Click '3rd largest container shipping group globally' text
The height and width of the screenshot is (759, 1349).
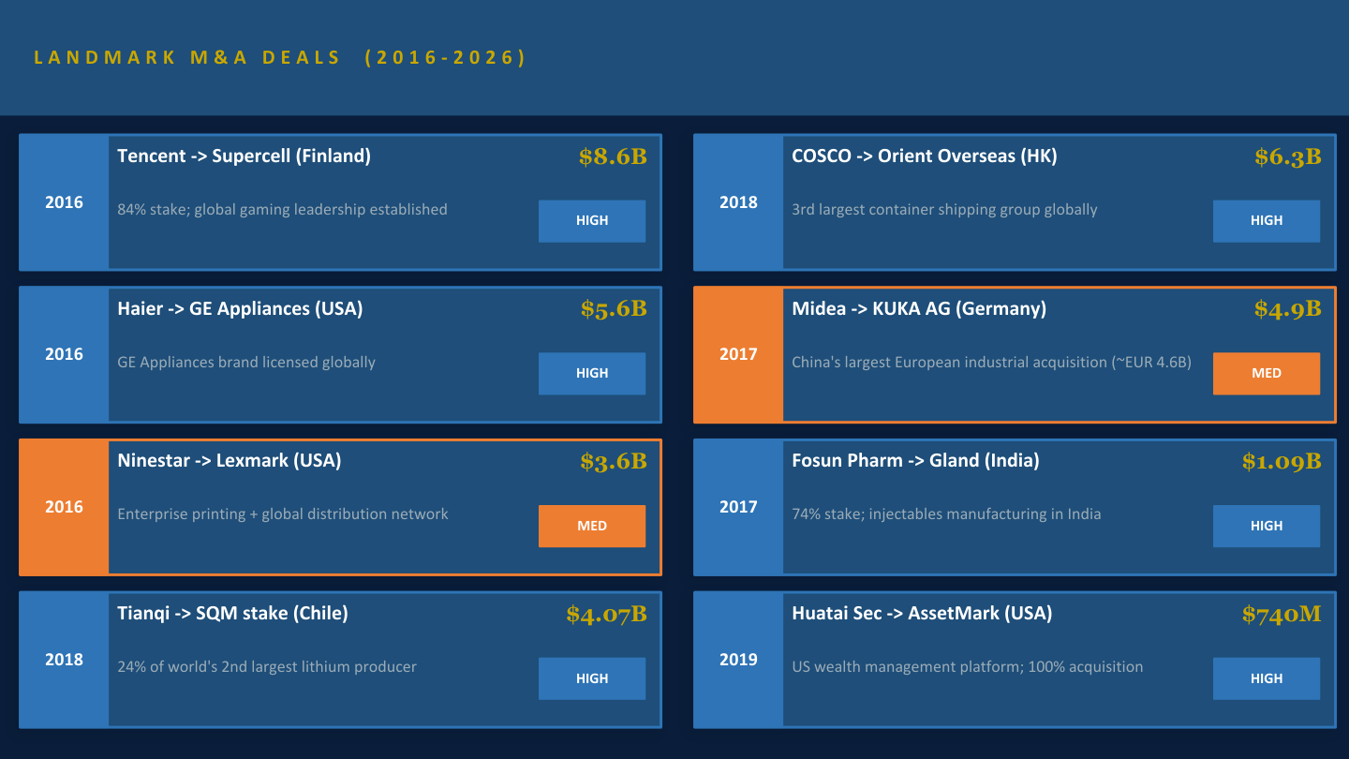point(944,210)
